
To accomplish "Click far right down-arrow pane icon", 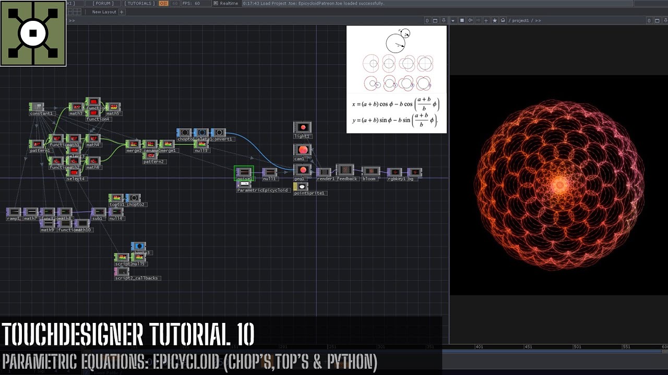I will point(664,20).
